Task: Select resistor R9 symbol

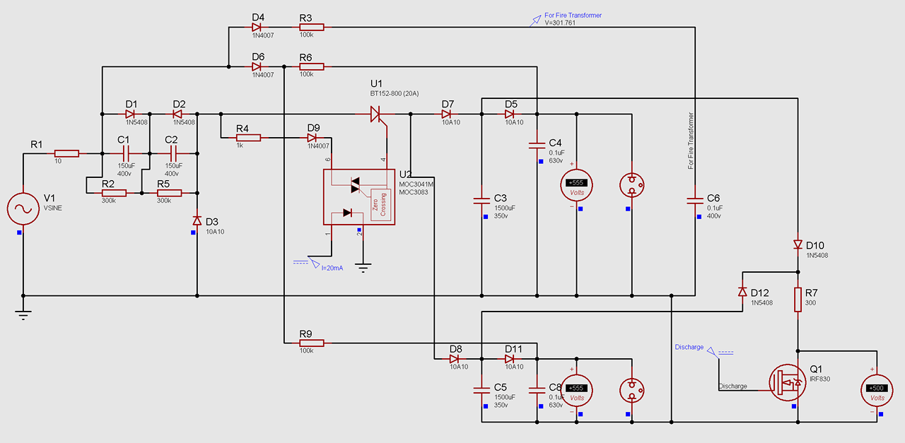Action: [311, 343]
